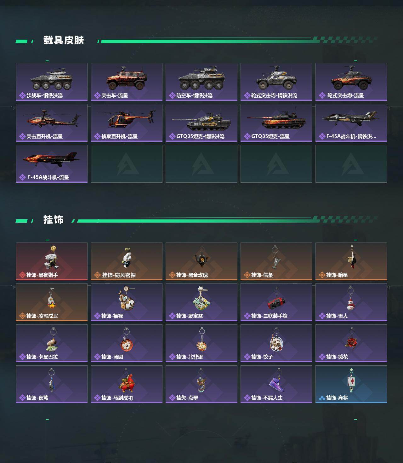This screenshot has height=463, width=403.
Task: Open the 突击车-流星 skin card
Action: click(x=127, y=82)
